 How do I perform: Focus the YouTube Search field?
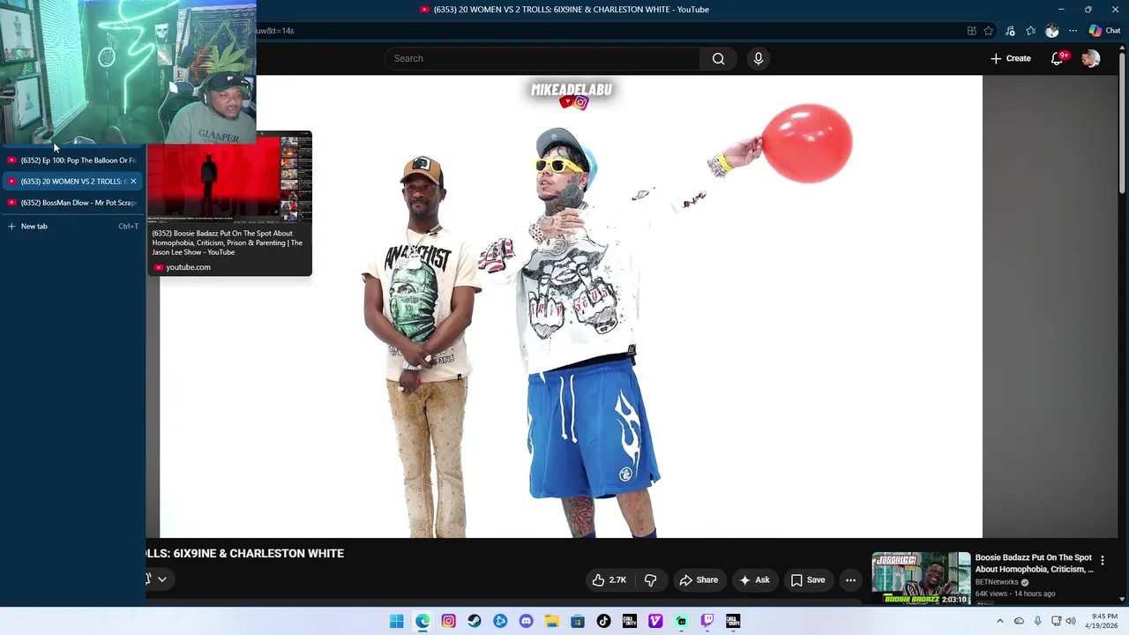[x=542, y=58]
